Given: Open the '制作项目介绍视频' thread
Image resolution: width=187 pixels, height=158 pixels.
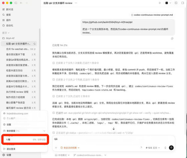Looking at the screenshot, I should tap(19, 97).
